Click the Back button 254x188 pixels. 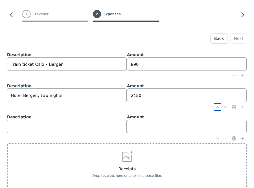[219, 38]
